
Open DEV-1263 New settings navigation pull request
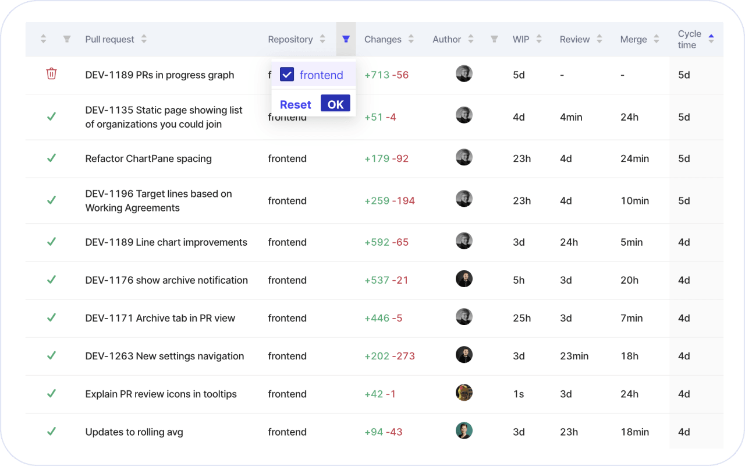coord(165,356)
